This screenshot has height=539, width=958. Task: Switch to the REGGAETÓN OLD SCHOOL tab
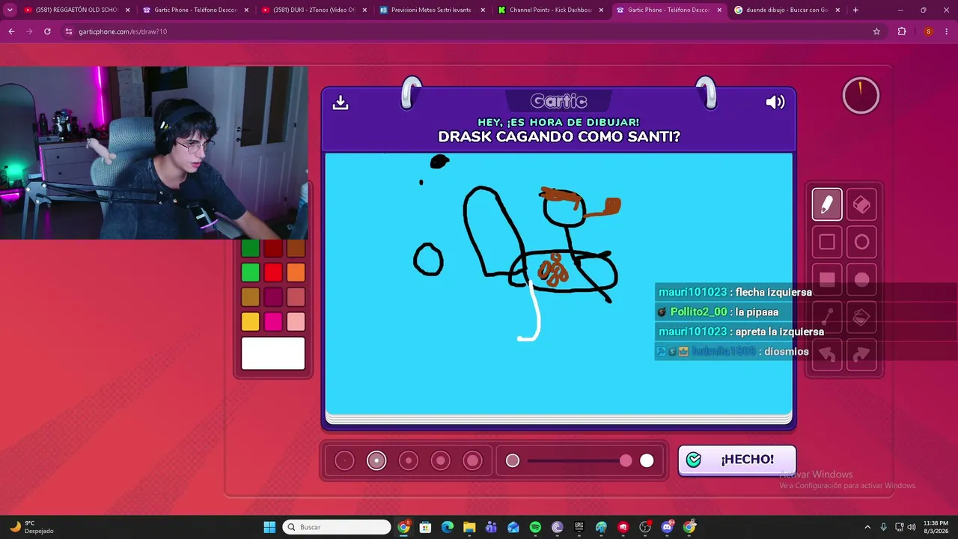75,10
